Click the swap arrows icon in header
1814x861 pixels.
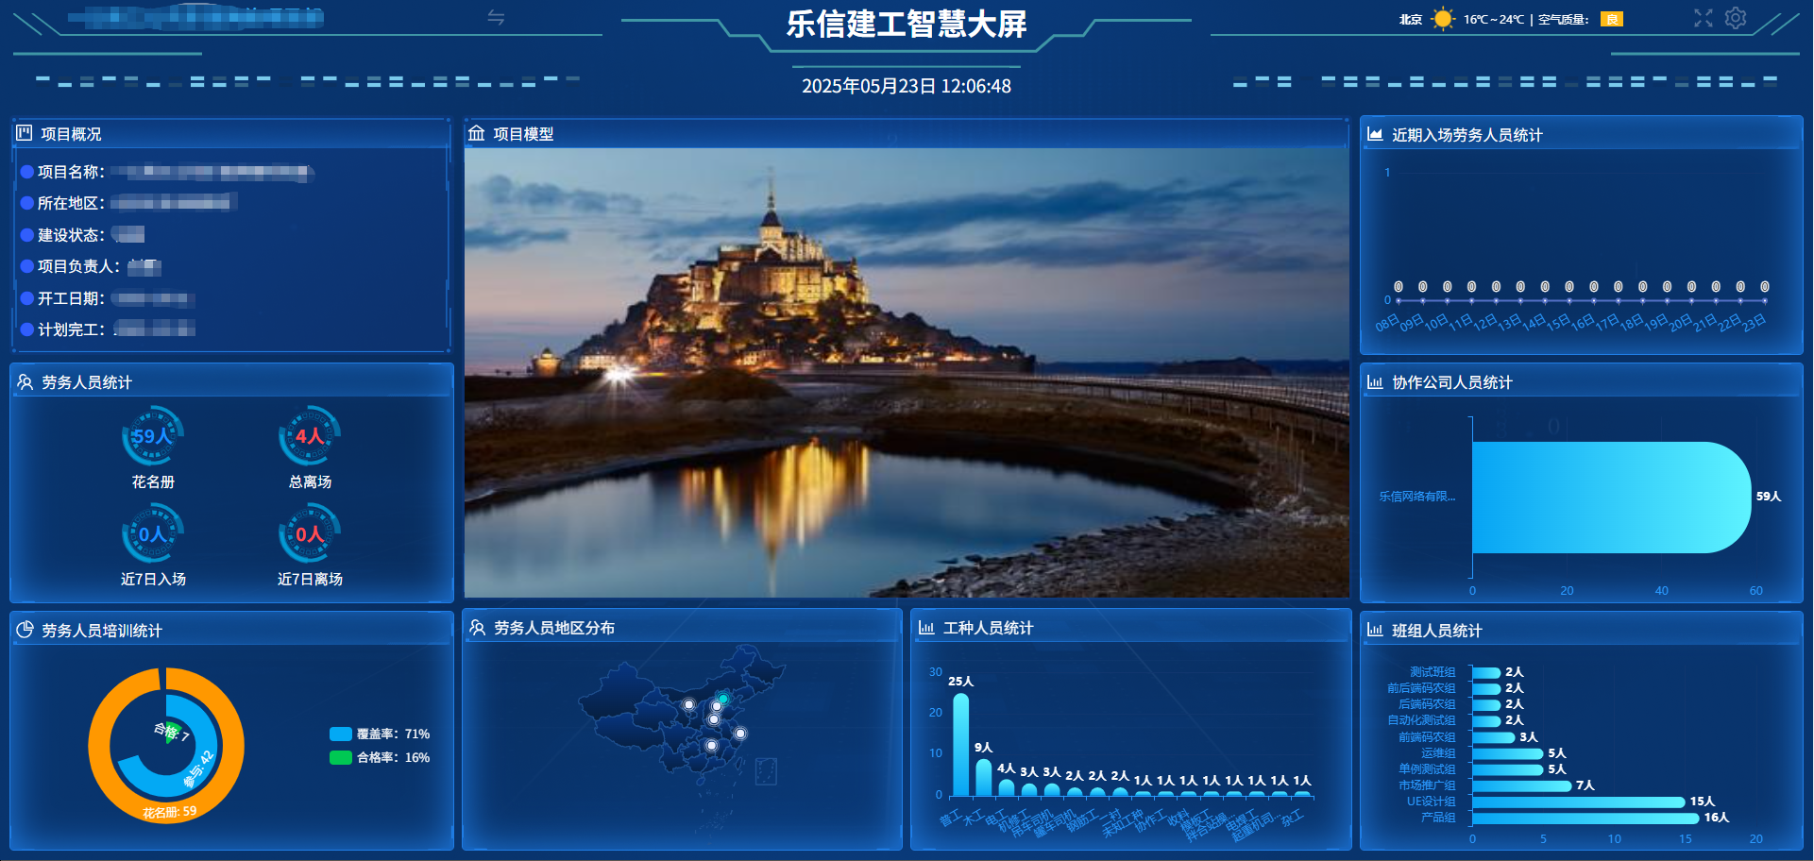pos(496,18)
